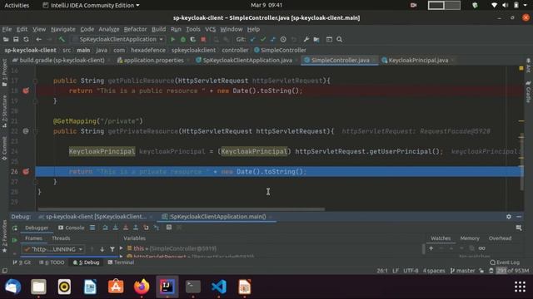Open Terminal tool window button
The height and width of the screenshot is (299, 533).
121,262
